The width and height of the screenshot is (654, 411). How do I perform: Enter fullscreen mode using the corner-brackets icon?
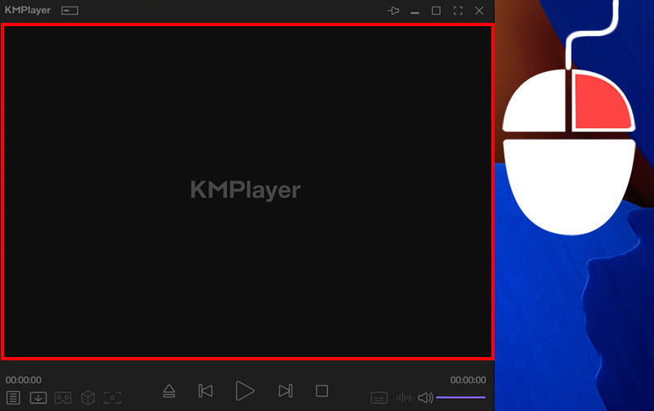(x=458, y=11)
